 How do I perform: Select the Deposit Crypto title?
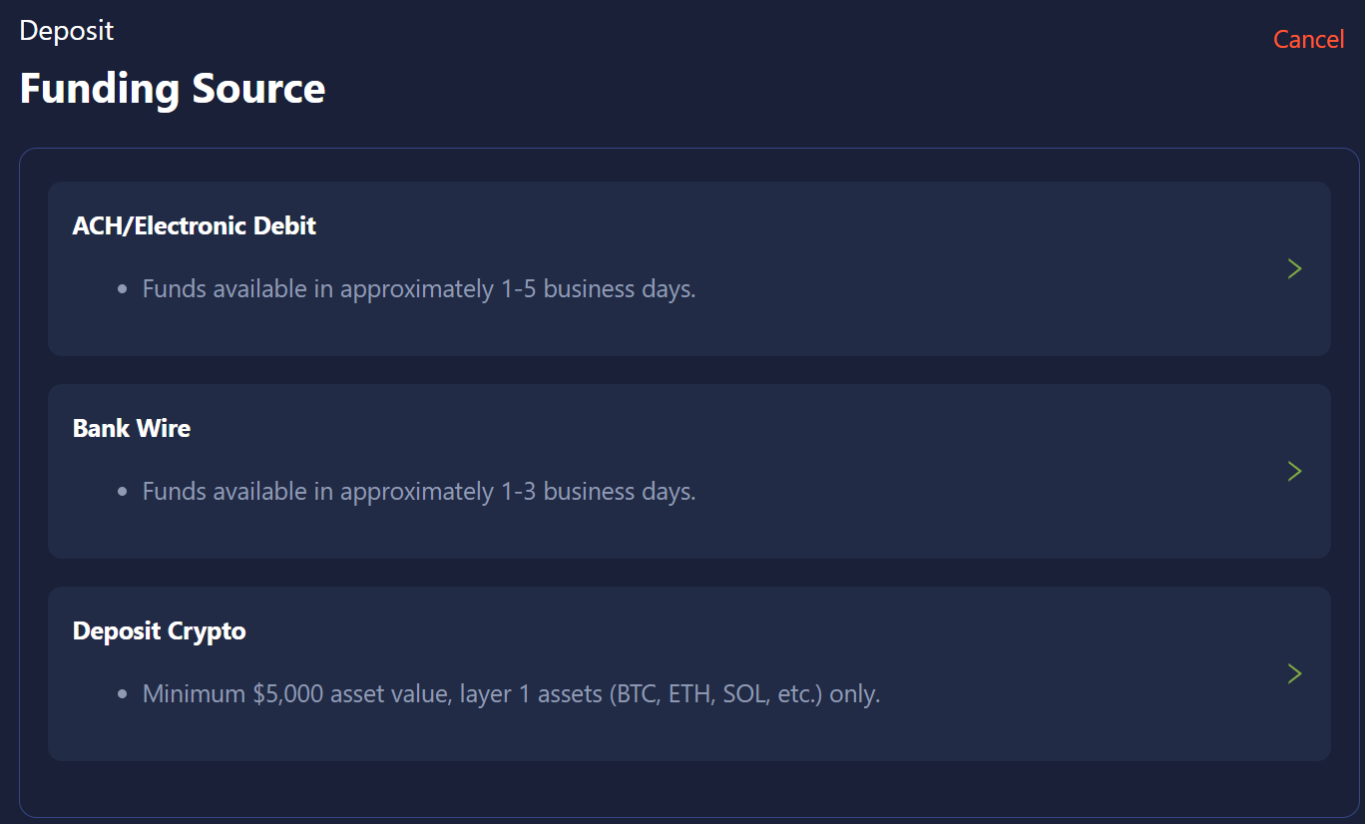(x=159, y=630)
